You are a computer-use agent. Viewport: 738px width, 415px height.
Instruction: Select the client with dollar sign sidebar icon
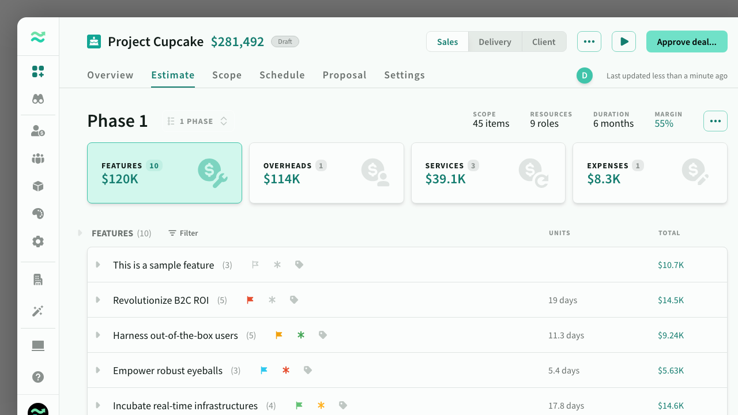37,131
